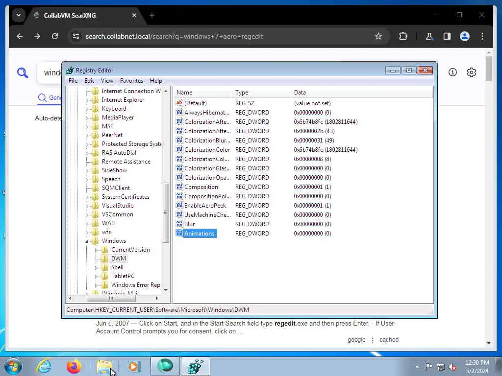Open a new Chrome tab

click(152, 15)
